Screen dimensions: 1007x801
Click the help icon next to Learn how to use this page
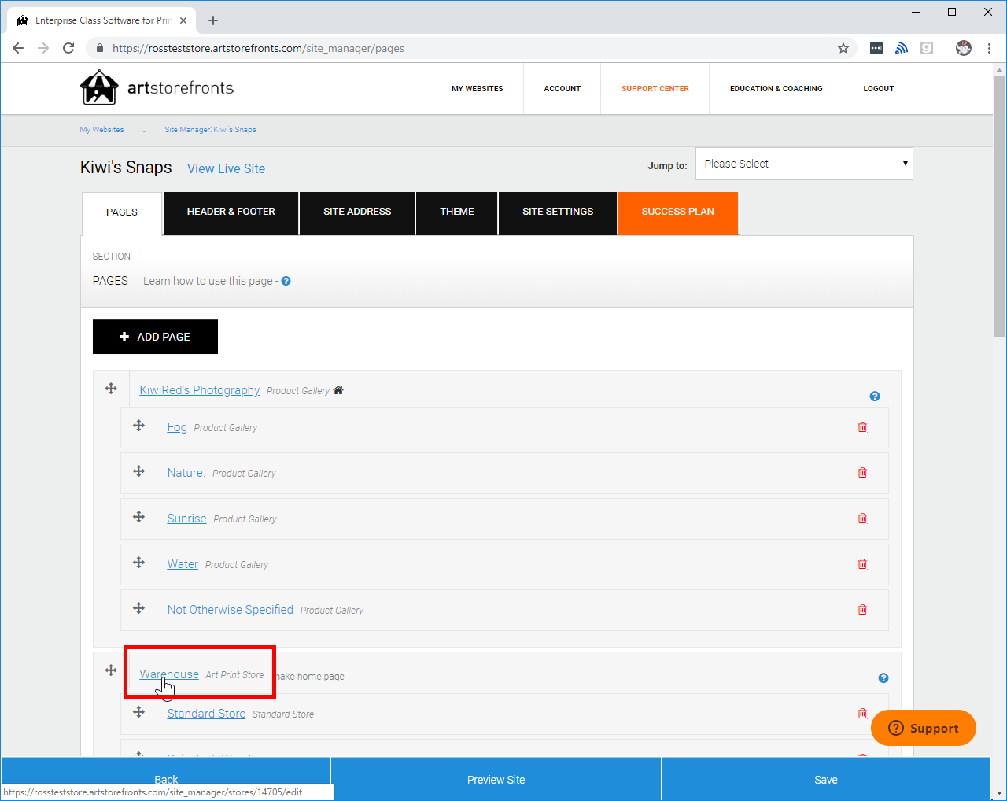tap(286, 281)
